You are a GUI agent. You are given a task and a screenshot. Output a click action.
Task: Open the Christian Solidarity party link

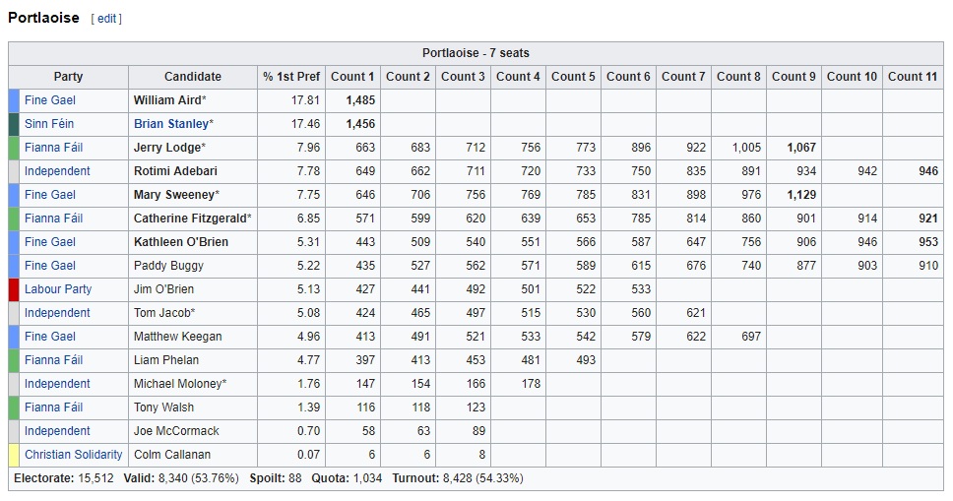pos(73,456)
